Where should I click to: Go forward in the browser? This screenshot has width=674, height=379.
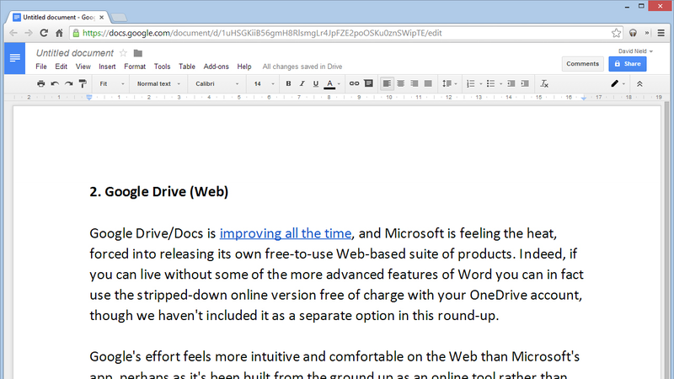point(29,33)
